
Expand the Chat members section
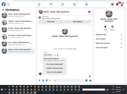click(109, 39)
